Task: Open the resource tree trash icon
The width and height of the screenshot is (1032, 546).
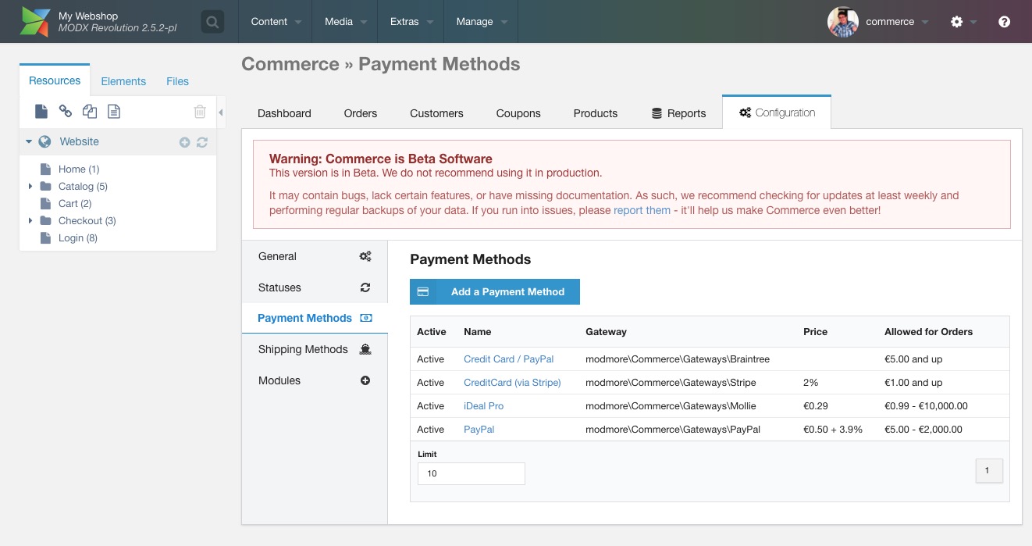Action: (x=200, y=112)
